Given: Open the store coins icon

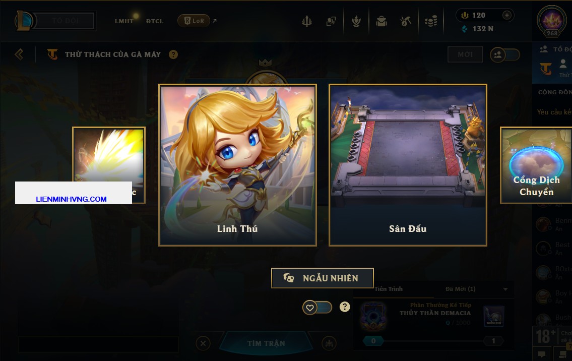Looking at the screenshot, I should 431,21.
